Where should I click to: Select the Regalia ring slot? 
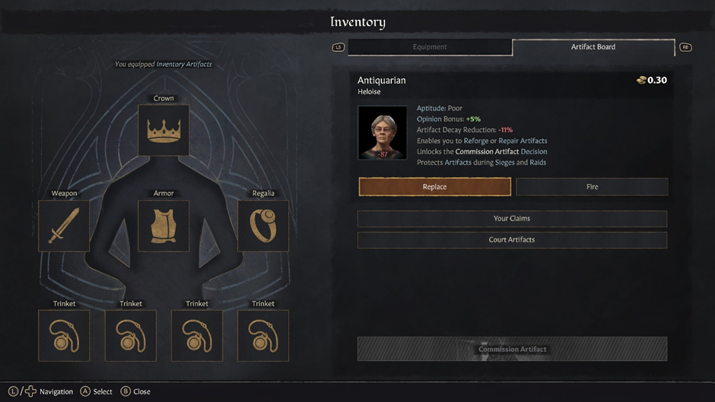click(263, 226)
